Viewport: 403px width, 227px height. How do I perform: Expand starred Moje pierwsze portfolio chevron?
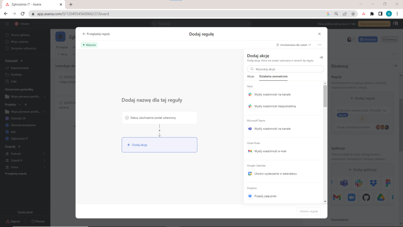coord(44,97)
